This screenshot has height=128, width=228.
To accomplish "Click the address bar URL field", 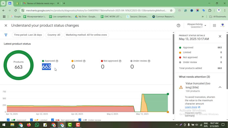I will point(96,10).
